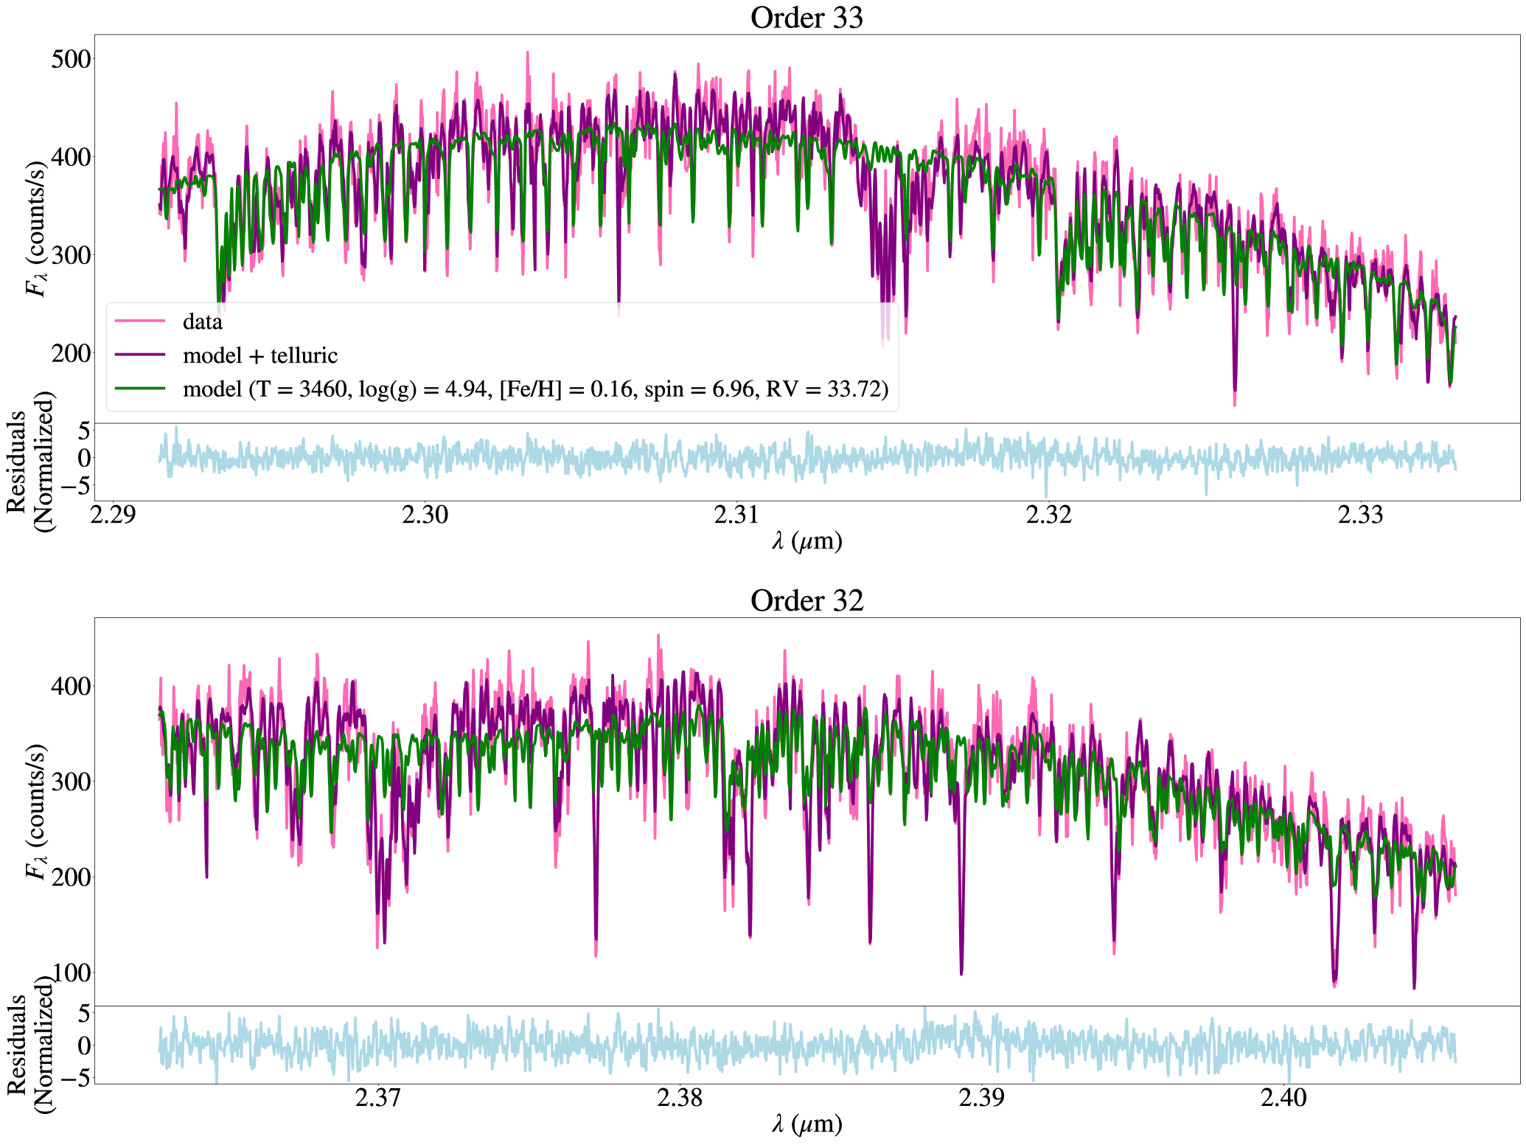This screenshot has height=1145, width=1526.
Task: Click the deepest purple absorption dip in lower spectrum
Action: 1413,985
